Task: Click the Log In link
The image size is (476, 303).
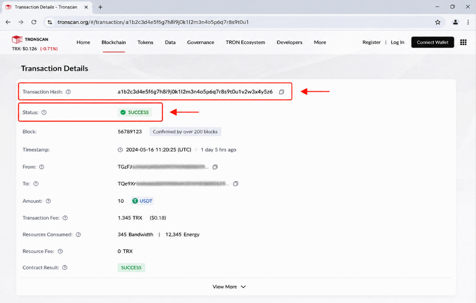Action: [397, 42]
